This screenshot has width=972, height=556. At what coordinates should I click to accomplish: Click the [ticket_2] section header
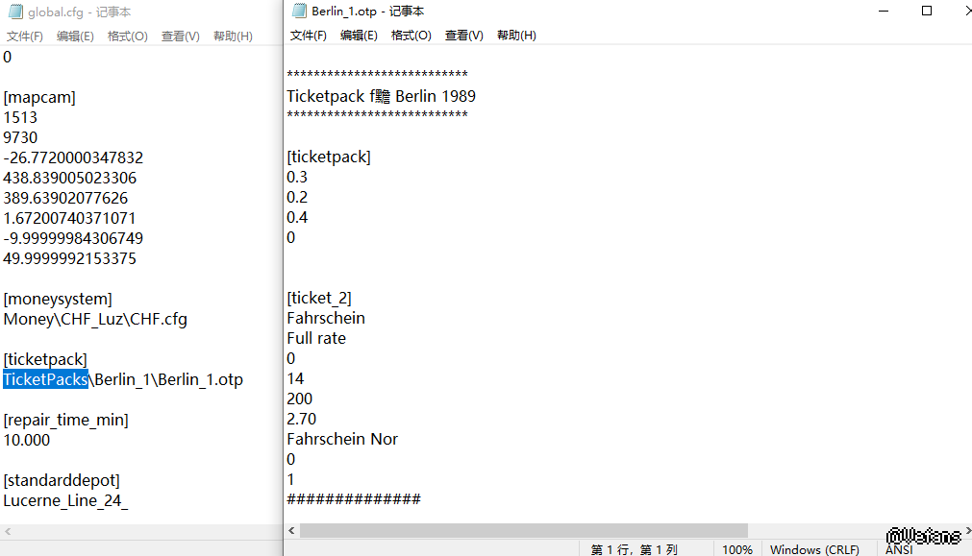318,299
